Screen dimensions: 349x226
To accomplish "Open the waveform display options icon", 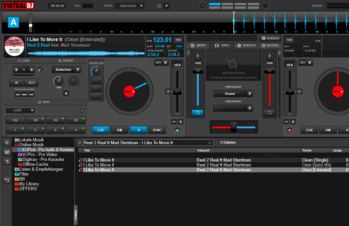I will tap(159, 6).
